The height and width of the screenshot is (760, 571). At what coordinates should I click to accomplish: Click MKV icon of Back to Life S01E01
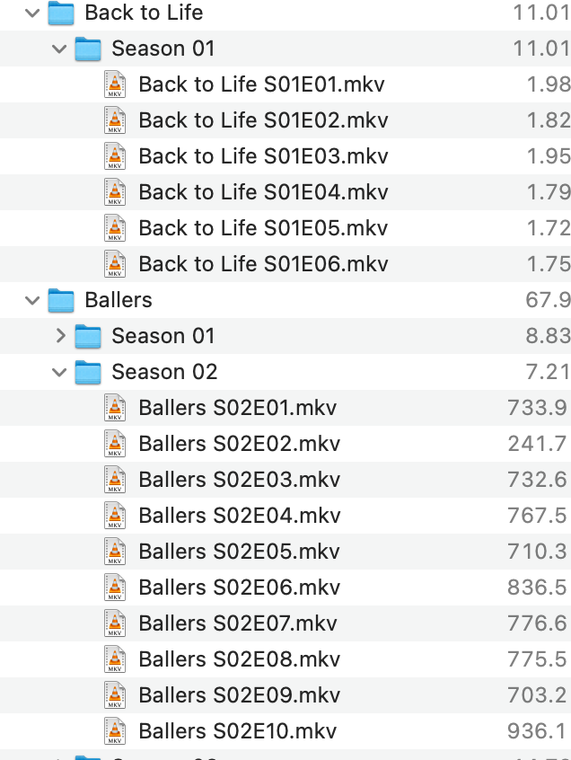(x=115, y=84)
